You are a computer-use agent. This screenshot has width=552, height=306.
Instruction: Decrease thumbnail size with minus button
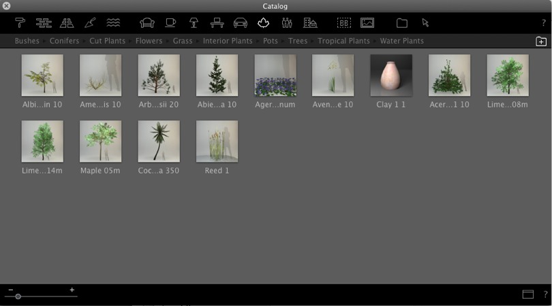(x=10, y=290)
